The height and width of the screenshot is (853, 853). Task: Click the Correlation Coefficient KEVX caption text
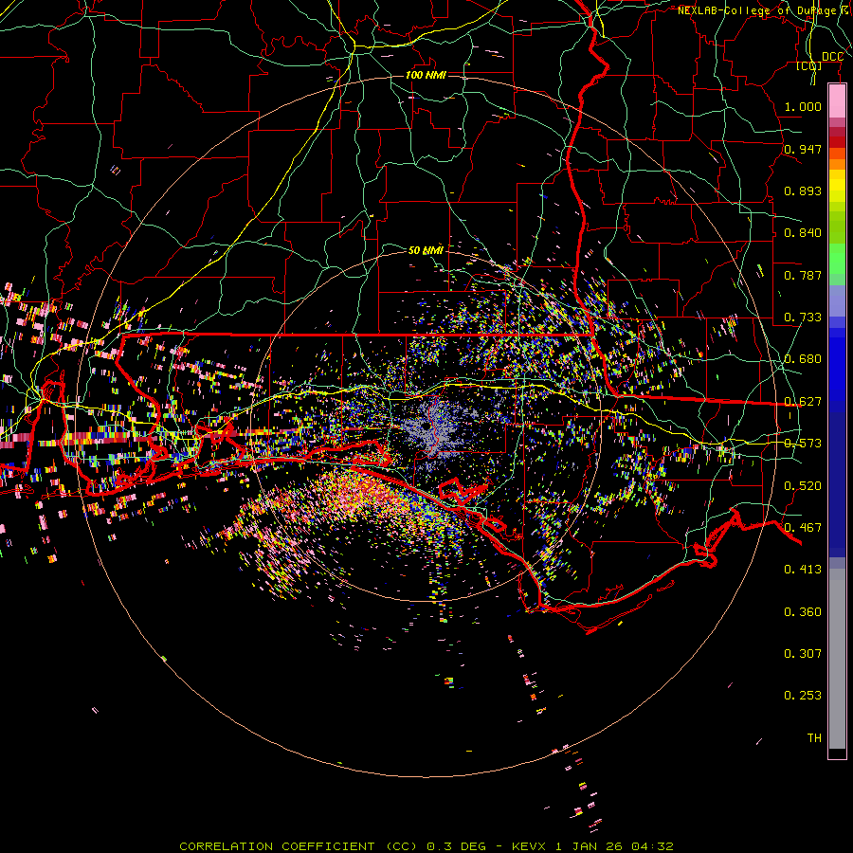click(426, 846)
